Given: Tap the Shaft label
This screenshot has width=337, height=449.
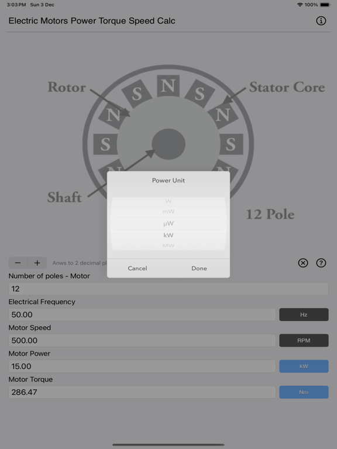Looking at the screenshot, I should coord(64,197).
